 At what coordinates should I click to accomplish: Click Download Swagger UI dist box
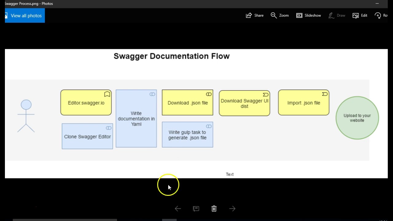point(244,103)
